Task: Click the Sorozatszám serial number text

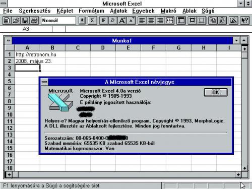Action: click(86, 138)
